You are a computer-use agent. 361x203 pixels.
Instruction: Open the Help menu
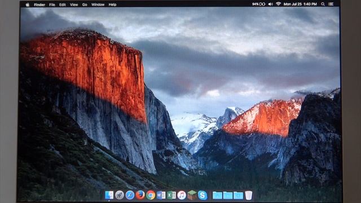coord(112,5)
